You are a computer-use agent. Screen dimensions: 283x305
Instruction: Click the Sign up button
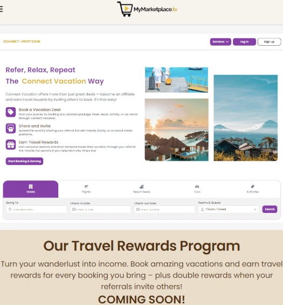270,41
